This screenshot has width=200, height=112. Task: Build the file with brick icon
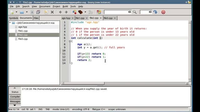point(80,12)
